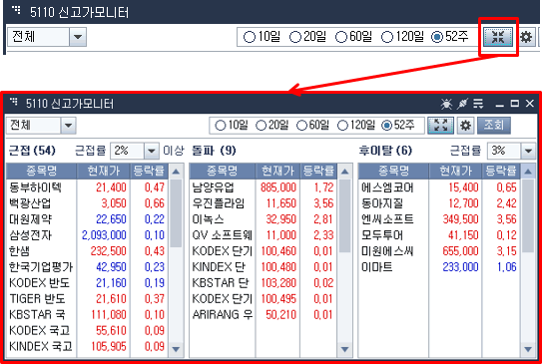Open the 전체 dropdown in lower window
Image resolution: width=542 pixels, height=364 pixels.
[x=68, y=126]
